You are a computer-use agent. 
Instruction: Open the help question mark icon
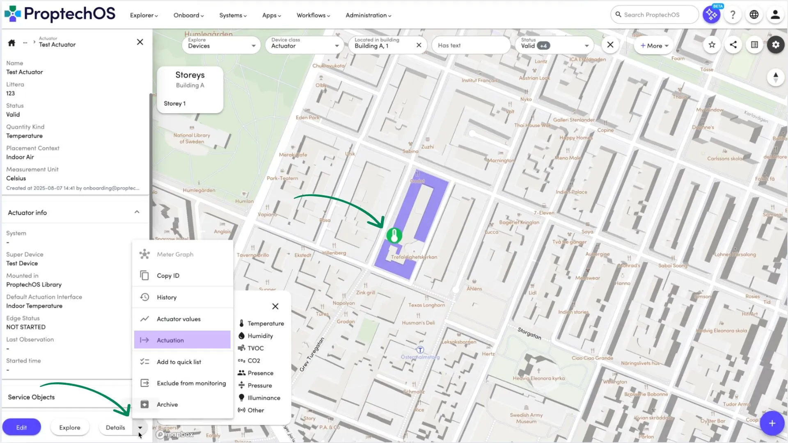coord(733,15)
